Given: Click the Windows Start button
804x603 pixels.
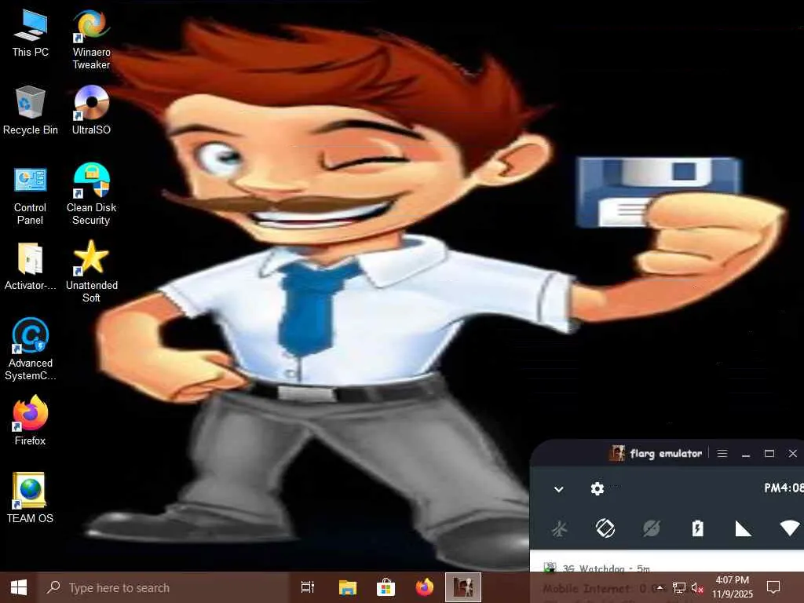Looking at the screenshot, I should coord(19,587).
